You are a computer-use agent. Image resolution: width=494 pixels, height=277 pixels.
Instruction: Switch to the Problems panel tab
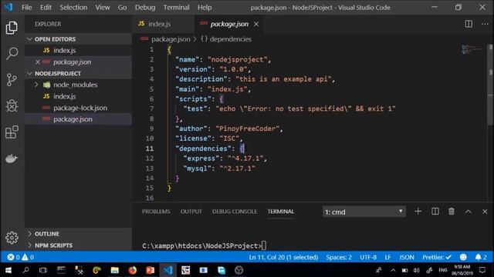tap(156, 212)
